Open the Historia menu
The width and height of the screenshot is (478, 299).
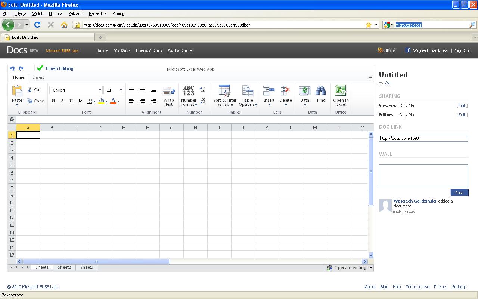56,13
